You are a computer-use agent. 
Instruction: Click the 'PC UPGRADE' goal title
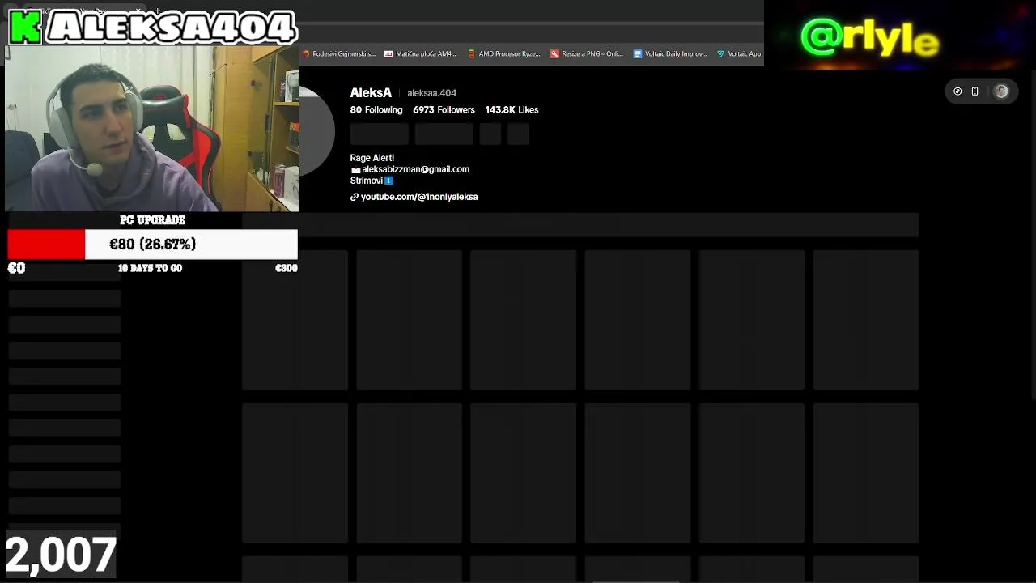click(x=152, y=220)
